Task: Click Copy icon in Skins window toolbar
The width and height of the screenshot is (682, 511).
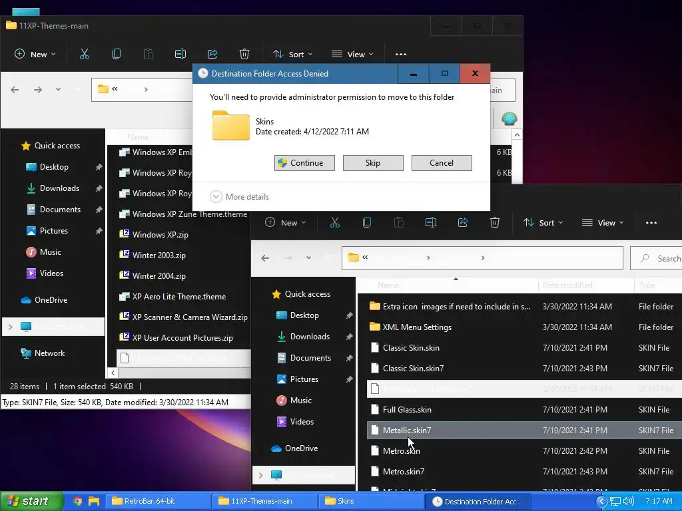Action: click(367, 222)
